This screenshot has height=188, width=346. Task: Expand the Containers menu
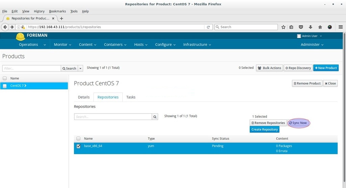coord(115,45)
